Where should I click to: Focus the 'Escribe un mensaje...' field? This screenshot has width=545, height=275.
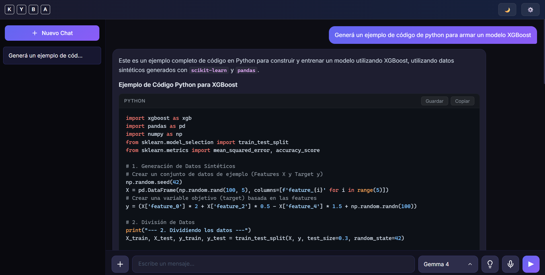tap(273, 264)
